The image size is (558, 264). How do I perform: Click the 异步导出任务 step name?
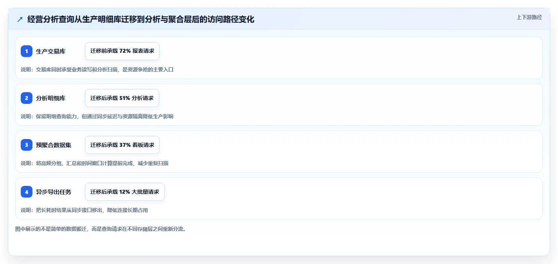tap(54, 192)
